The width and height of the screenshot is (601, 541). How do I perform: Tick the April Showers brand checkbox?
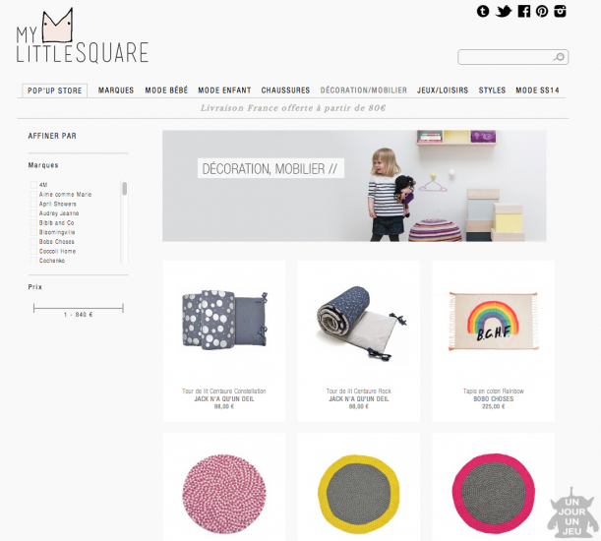pyautogui.click(x=33, y=204)
